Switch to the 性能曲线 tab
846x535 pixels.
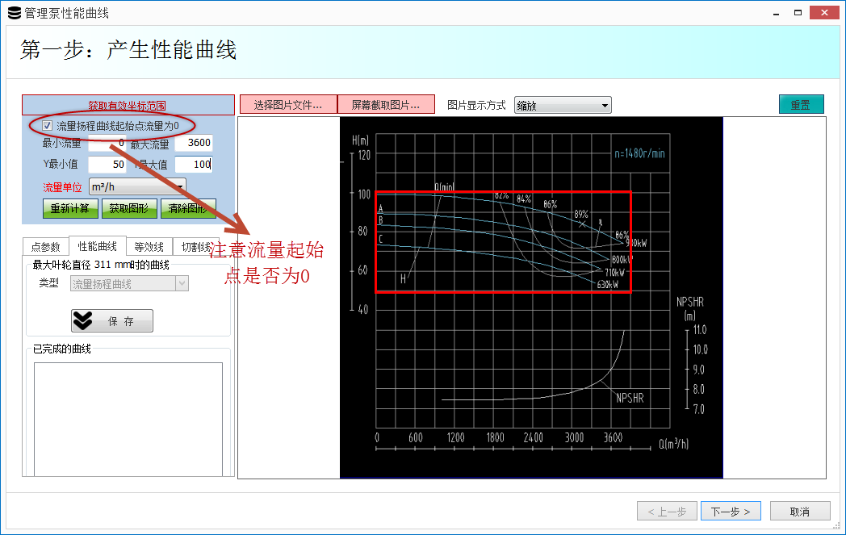[x=97, y=246]
